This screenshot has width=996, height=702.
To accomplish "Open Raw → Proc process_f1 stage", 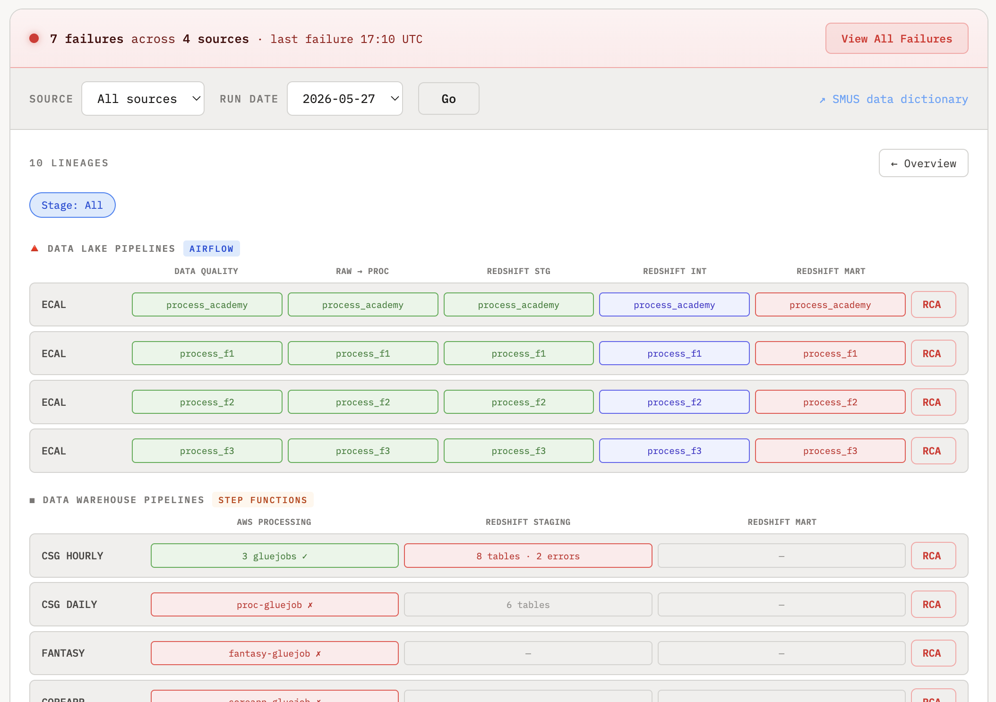I will pyautogui.click(x=363, y=353).
